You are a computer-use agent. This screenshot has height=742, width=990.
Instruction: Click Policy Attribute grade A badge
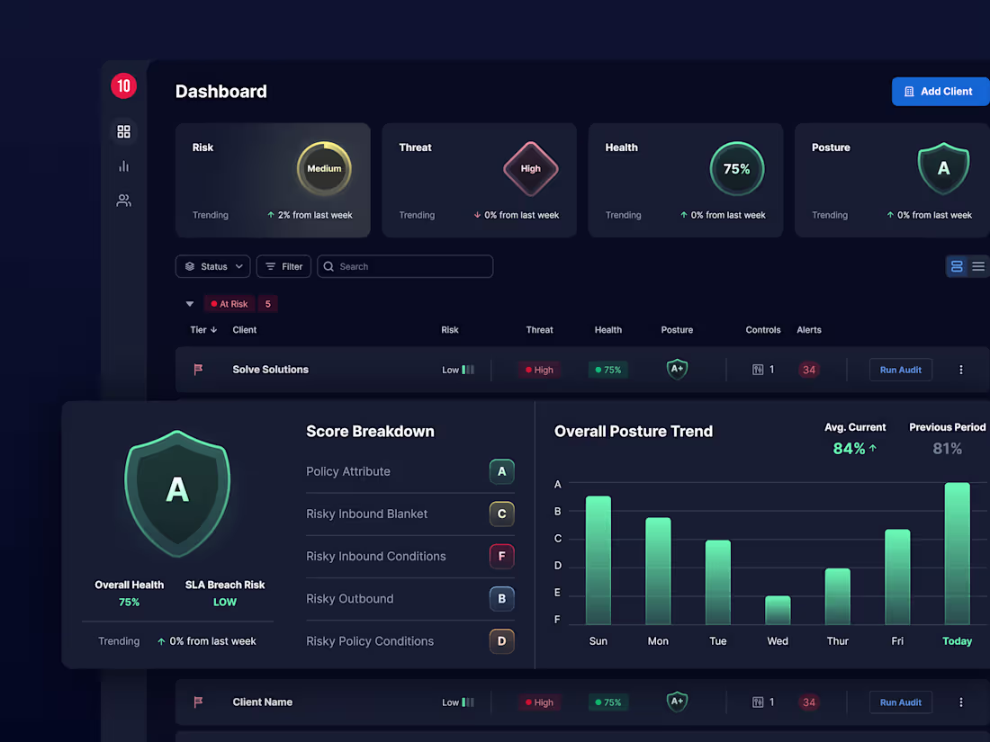point(501,471)
